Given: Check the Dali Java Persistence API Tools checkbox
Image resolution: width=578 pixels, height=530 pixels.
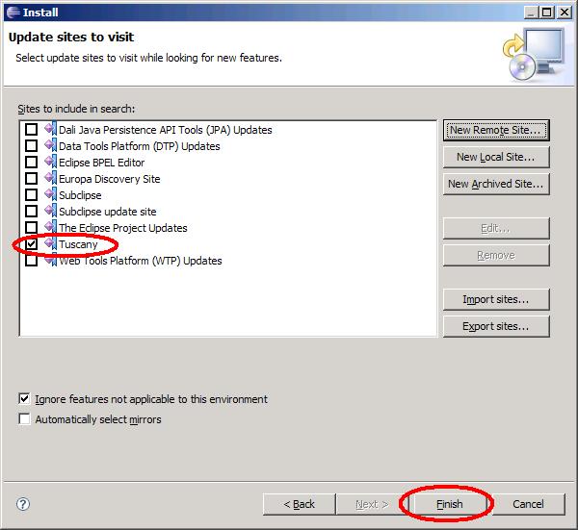Looking at the screenshot, I should [x=32, y=130].
